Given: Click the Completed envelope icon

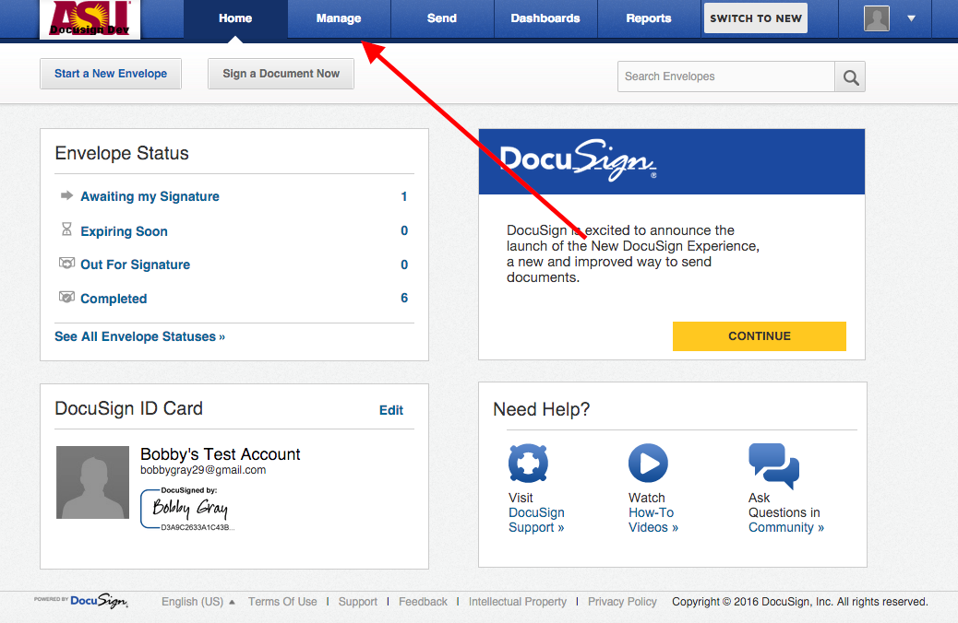Looking at the screenshot, I should (66, 297).
